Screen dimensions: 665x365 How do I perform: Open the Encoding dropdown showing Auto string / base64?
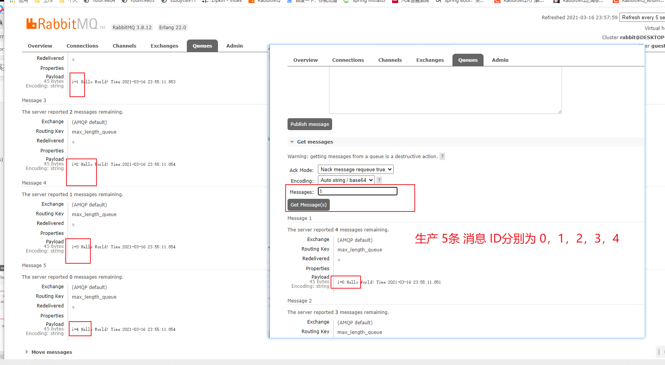point(346,180)
